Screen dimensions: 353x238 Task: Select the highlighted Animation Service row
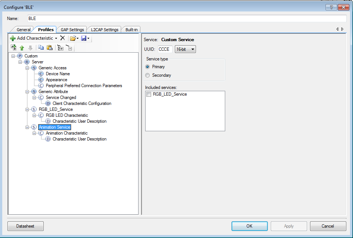click(54, 127)
